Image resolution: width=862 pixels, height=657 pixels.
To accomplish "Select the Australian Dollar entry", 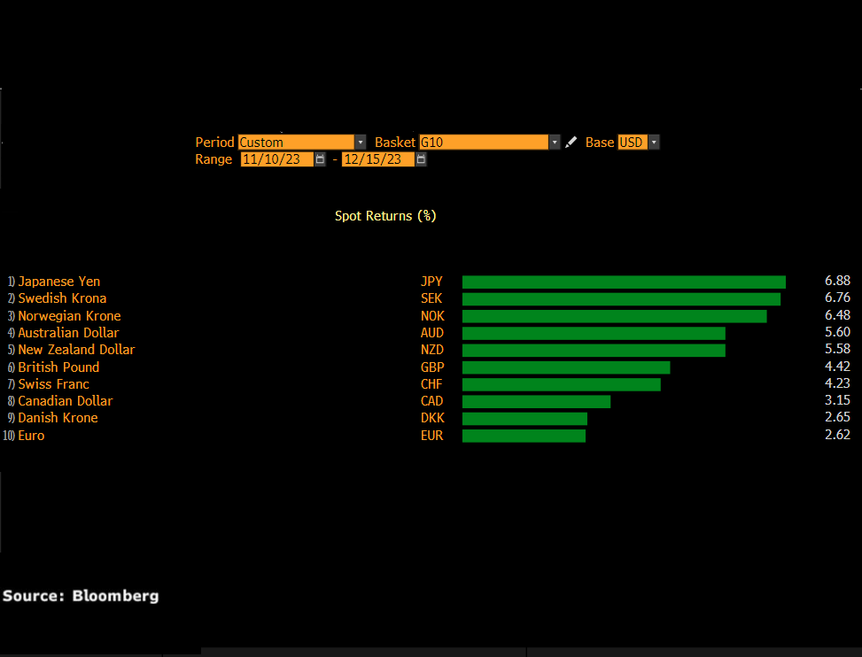I will 68,333.
